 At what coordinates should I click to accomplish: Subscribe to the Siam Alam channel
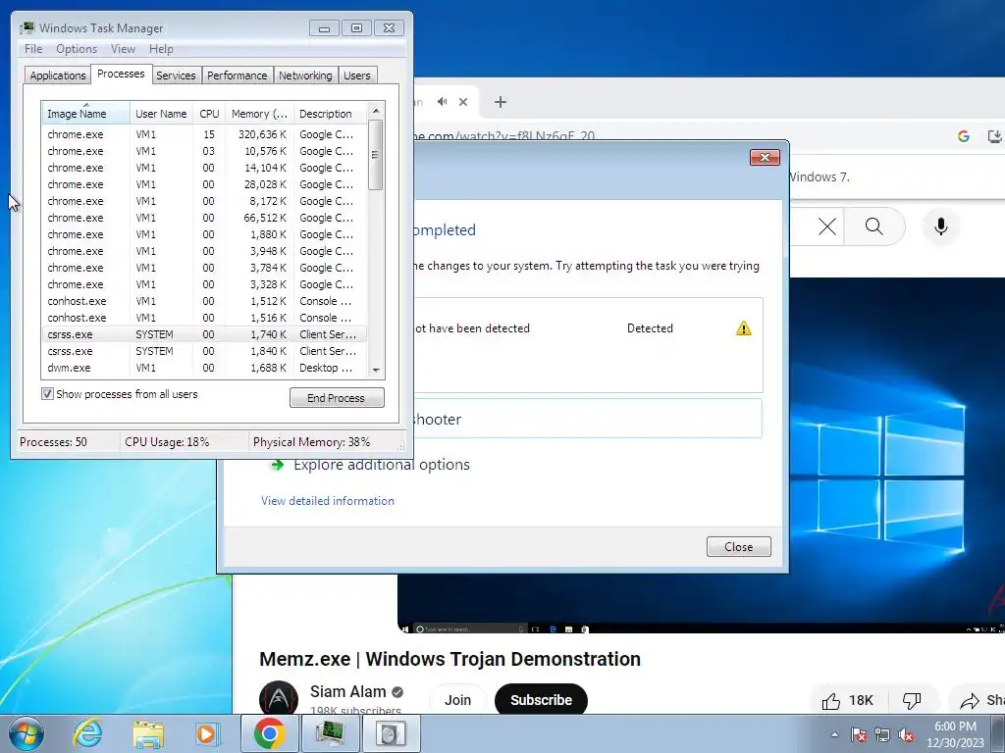click(x=541, y=700)
